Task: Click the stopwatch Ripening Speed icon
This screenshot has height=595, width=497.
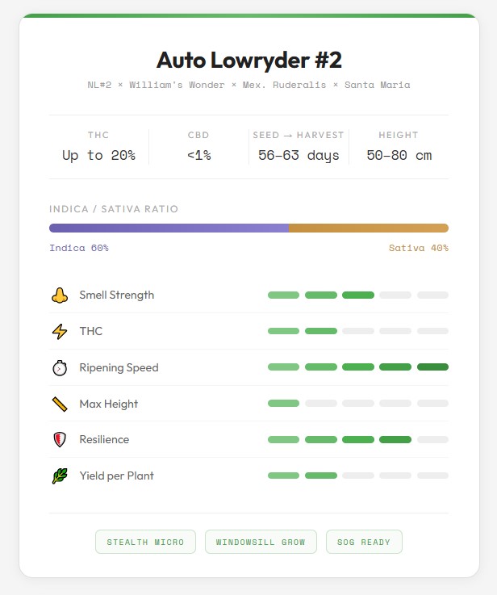Action: click(x=60, y=368)
